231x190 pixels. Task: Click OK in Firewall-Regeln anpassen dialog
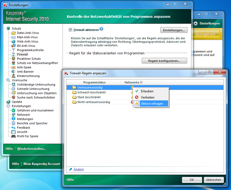pos(192,180)
